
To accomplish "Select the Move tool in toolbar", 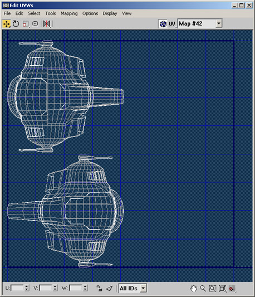I will (x=6, y=24).
